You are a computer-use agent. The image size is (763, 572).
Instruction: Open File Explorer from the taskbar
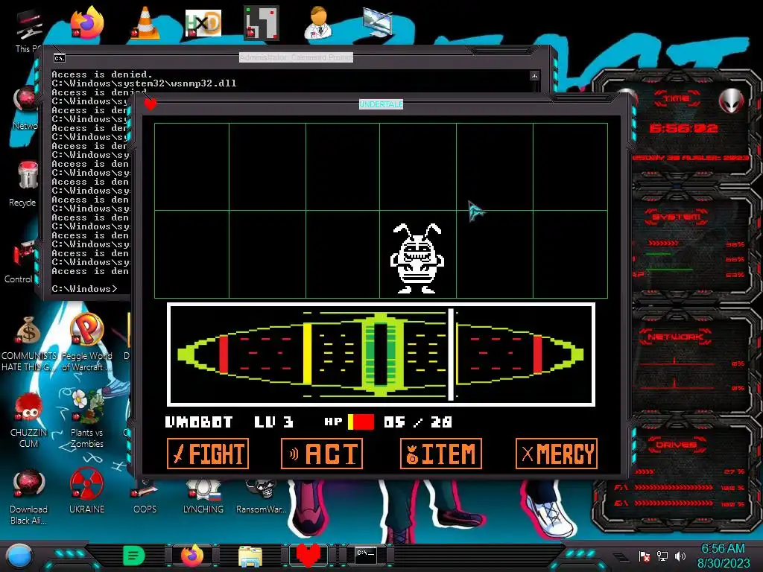(x=250, y=556)
